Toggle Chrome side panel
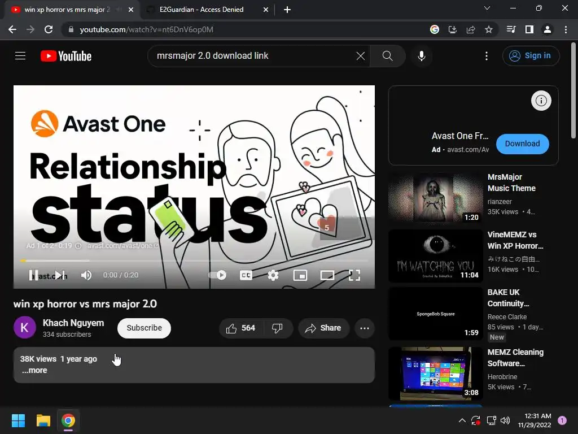 [x=529, y=29]
